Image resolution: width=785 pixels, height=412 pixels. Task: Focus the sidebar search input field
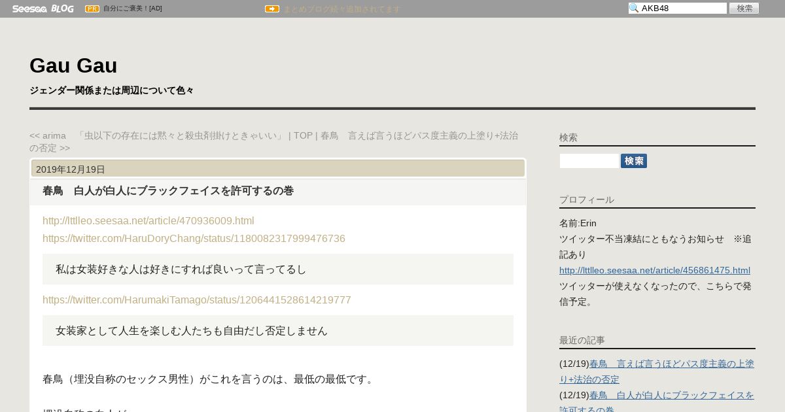[589, 161]
